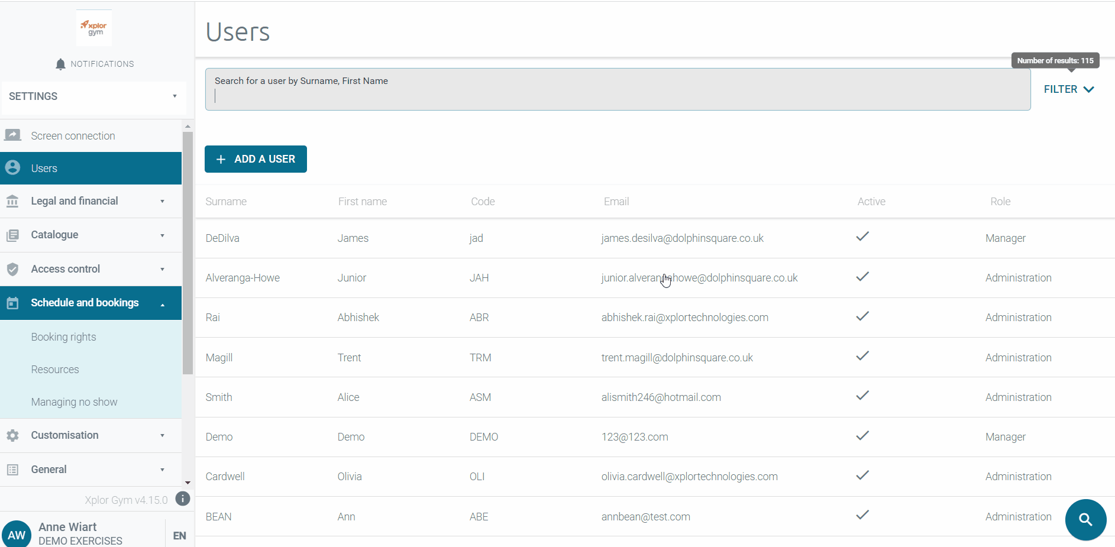Expand the FILTER chevron
Image resolution: width=1115 pixels, height=547 pixels.
(1088, 89)
